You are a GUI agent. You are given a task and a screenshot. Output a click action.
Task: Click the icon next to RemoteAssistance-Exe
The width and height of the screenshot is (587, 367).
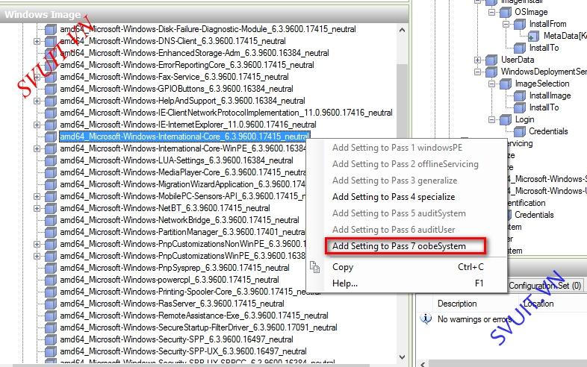tap(51, 316)
